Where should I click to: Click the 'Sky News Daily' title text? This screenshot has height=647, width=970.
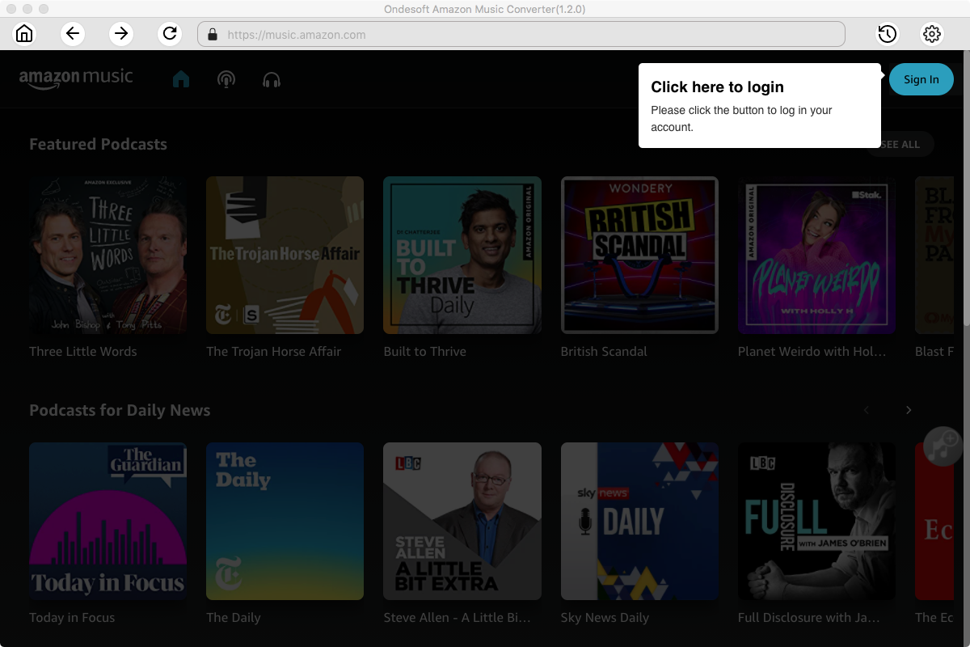605,617
